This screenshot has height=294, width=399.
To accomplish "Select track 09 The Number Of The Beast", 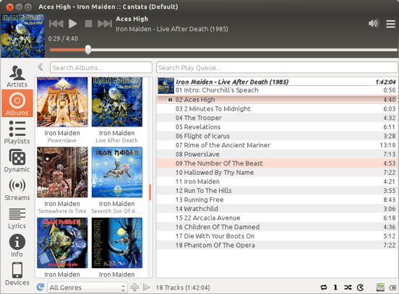I will tap(277, 163).
